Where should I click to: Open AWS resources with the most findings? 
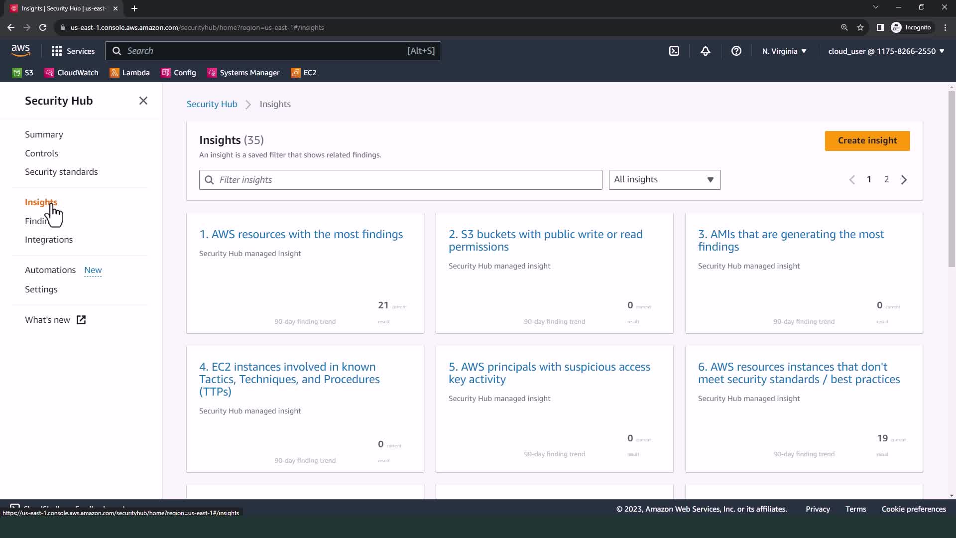coord(301,234)
